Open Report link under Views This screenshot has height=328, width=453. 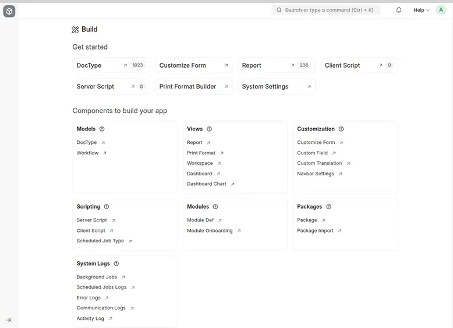(194, 143)
